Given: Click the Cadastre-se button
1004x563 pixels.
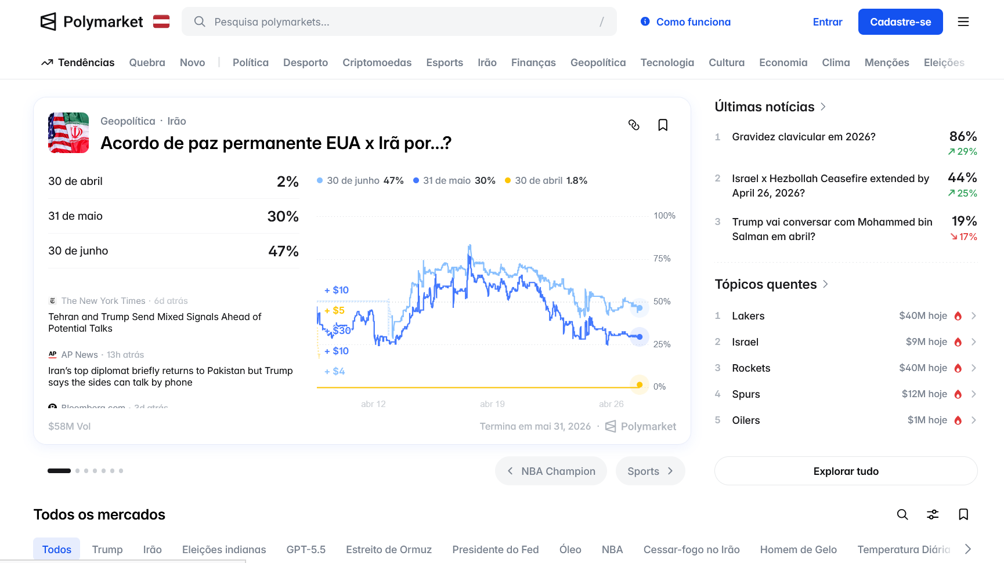Looking at the screenshot, I should click(x=900, y=21).
